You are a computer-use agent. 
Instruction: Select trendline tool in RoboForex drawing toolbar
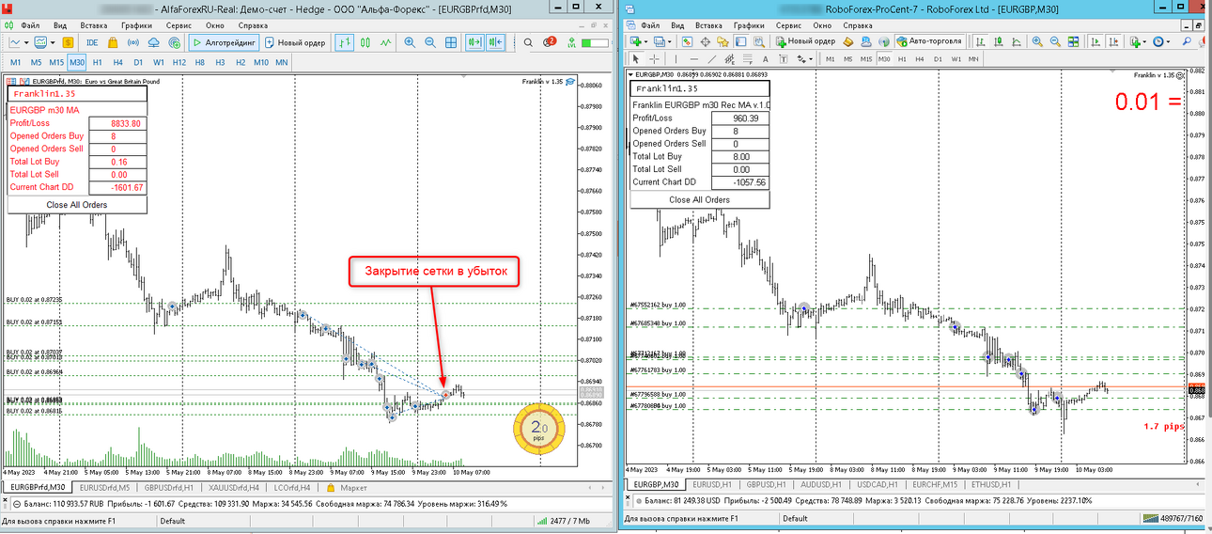(x=712, y=59)
